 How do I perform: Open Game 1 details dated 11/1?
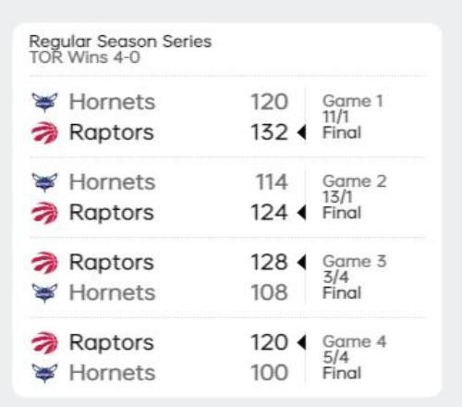coord(353,117)
